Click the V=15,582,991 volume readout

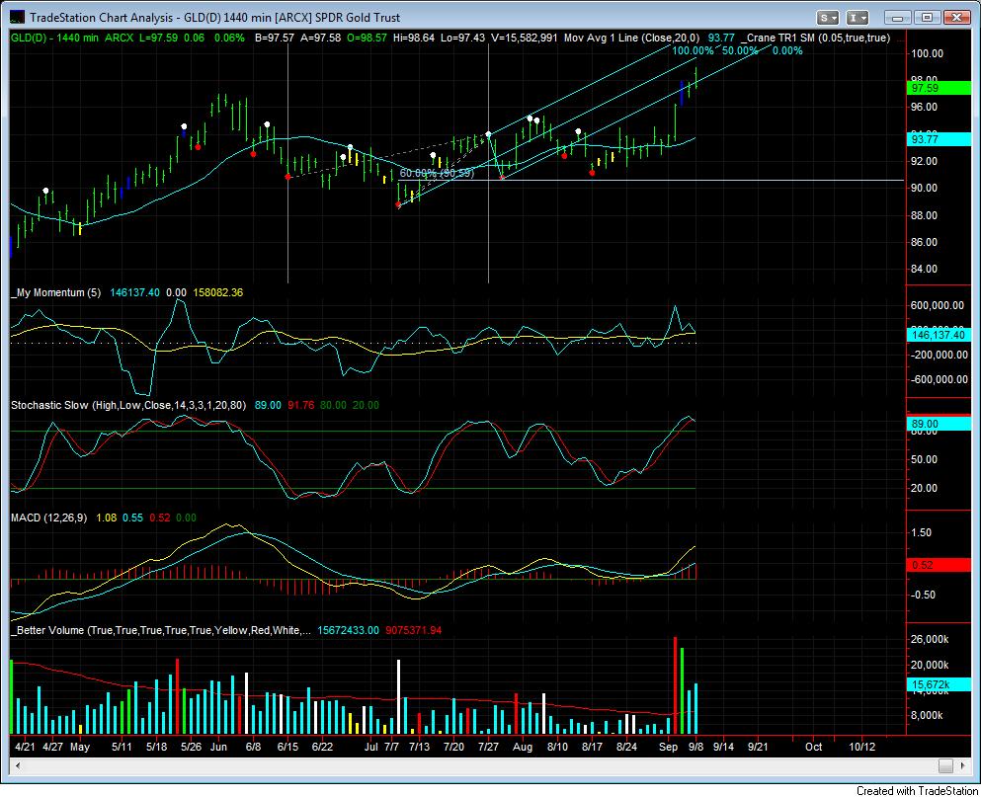[525, 38]
